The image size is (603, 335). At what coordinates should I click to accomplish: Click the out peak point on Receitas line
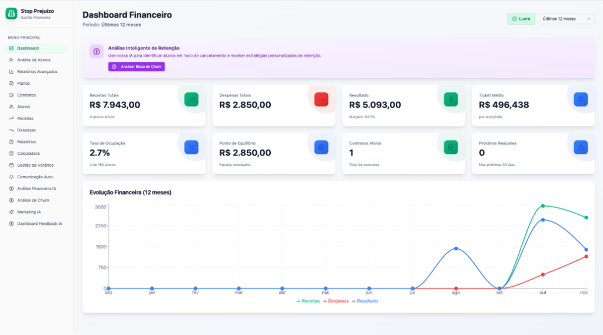click(543, 206)
